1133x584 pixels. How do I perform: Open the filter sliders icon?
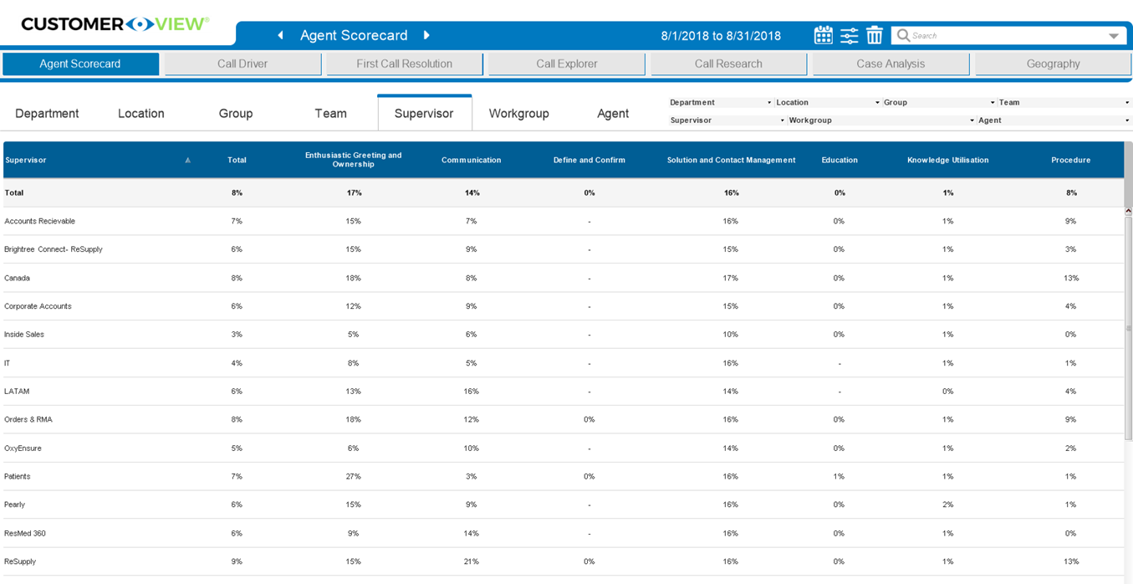click(850, 35)
